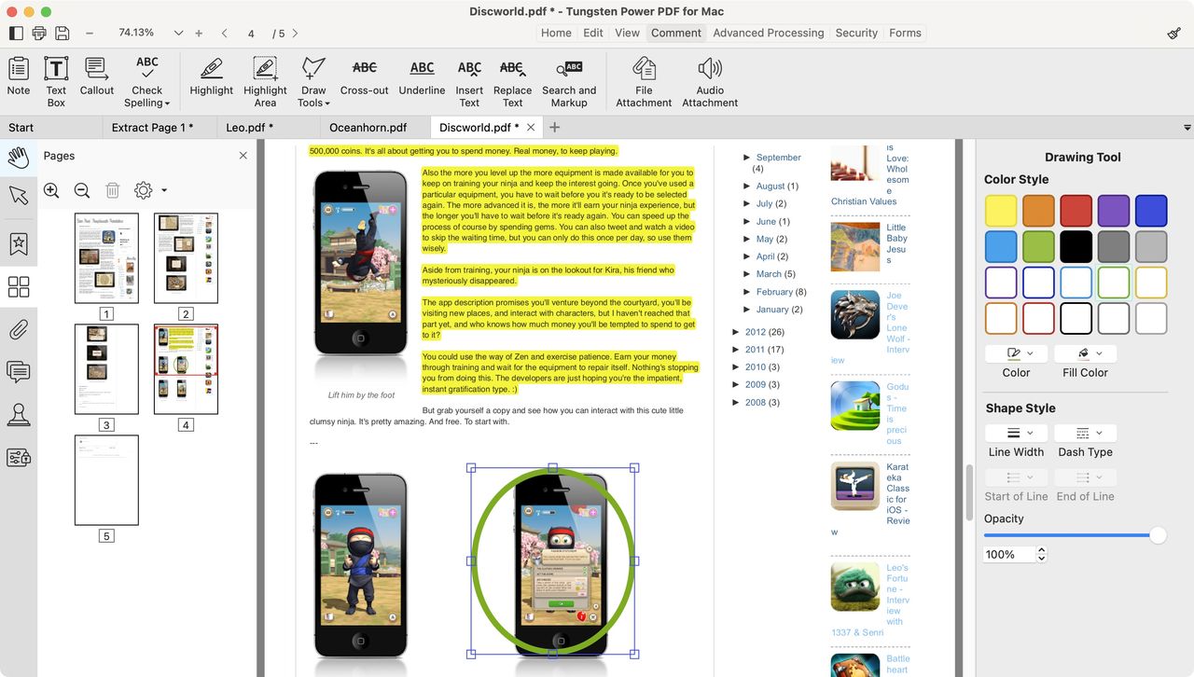1194x677 pixels.
Task: Select the Text Box tool
Action: coord(56,82)
